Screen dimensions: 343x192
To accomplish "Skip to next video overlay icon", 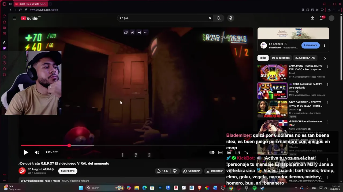I will coord(139,33).
